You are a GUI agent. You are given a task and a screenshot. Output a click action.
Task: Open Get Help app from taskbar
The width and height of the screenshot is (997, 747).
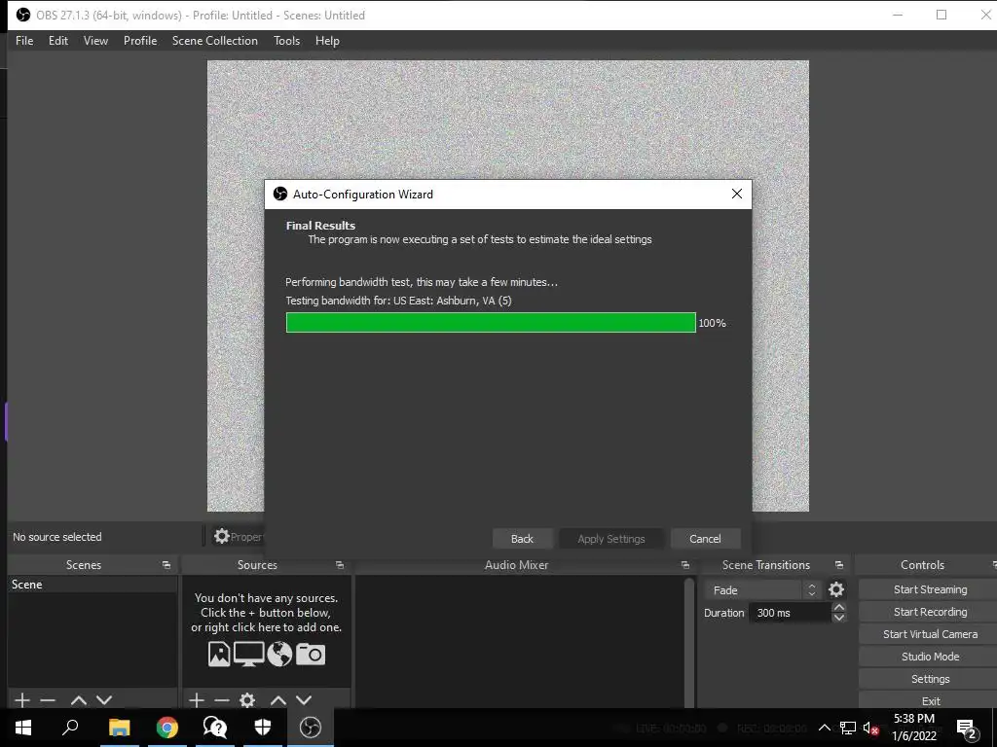[215, 728]
